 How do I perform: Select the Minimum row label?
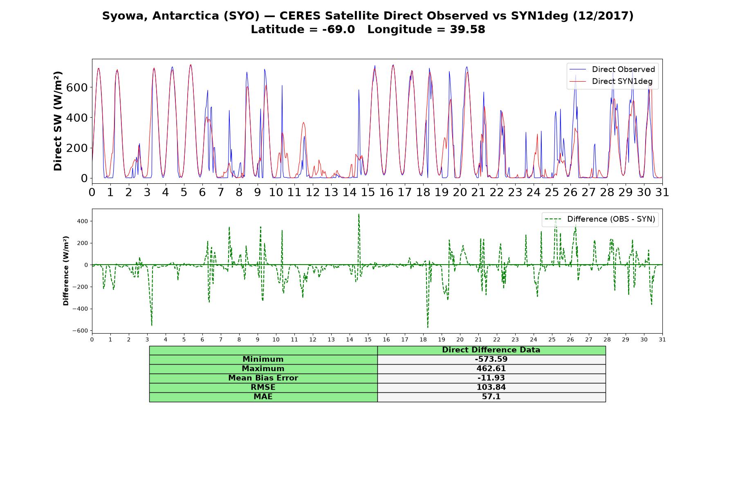(x=263, y=359)
